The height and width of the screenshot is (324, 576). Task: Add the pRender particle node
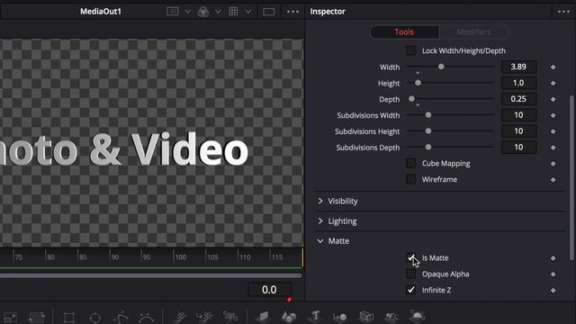(230, 317)
